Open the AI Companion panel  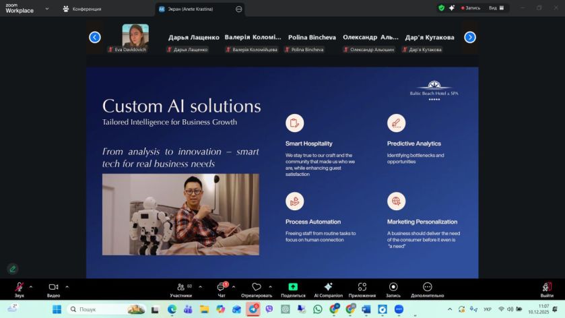[328, 290]
